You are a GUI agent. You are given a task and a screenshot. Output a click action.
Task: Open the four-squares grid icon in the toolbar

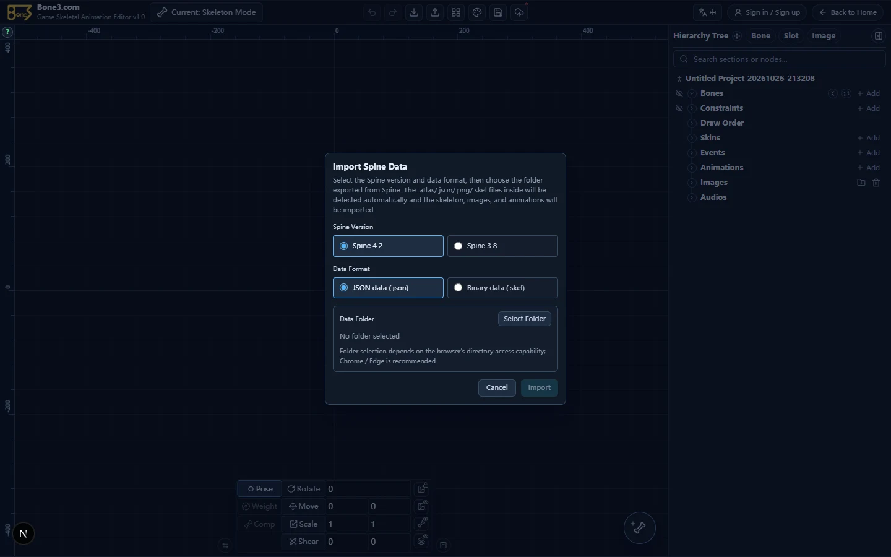[x=456, y=12]
